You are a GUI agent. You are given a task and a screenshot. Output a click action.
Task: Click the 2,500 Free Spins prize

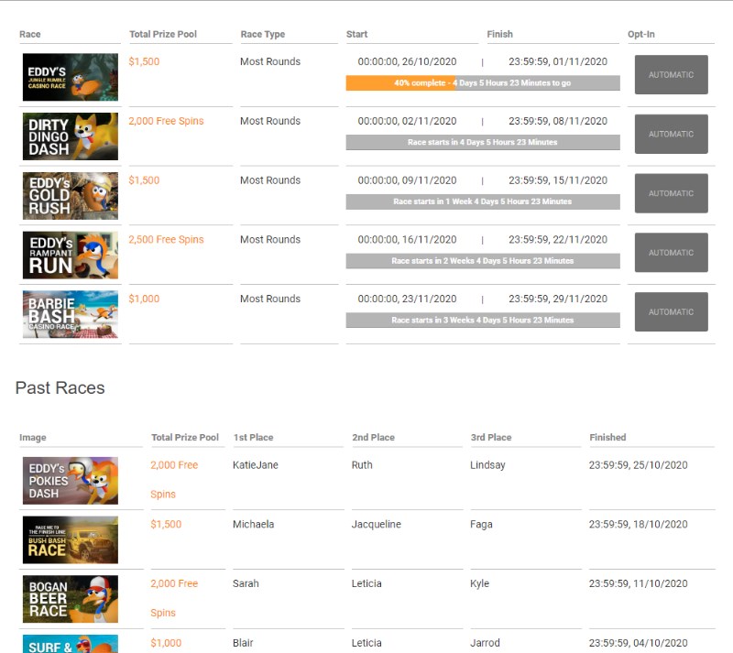pyautogui.click(x=166, y=240)
